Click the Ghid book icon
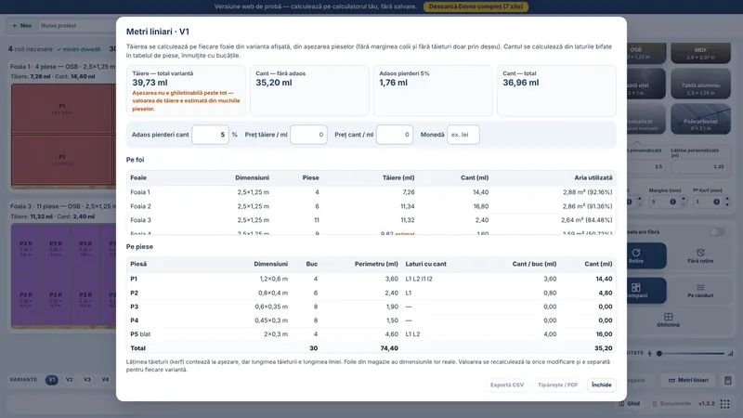 621,404
